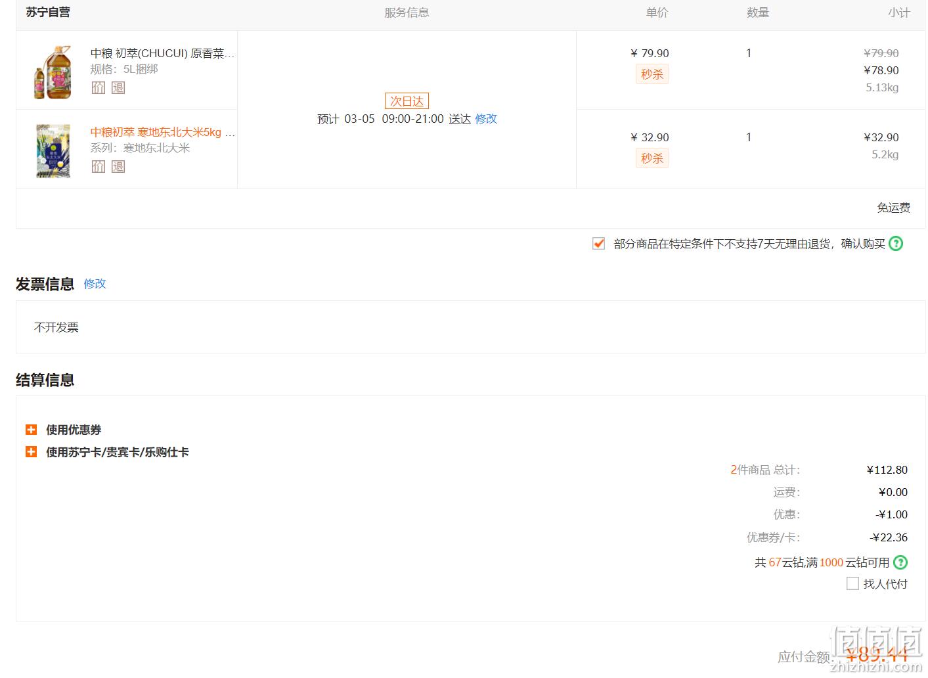Screen dimensions: 928x678
Task: Click the 价 price-protection icon under rice
Action: tap(99, 166)
